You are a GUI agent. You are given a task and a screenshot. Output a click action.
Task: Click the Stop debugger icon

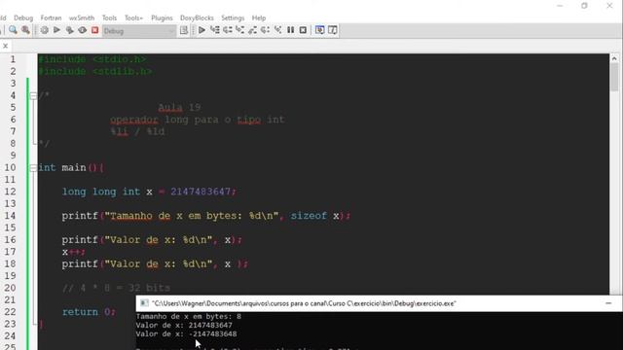(303, 30)
